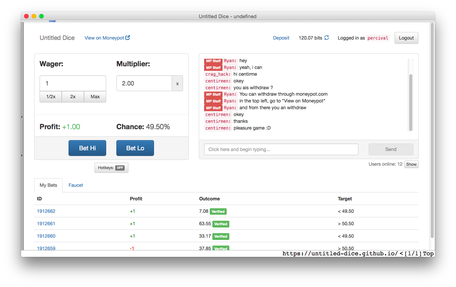Click the Untitled Dice brand title
The image size is (456, 287).
(57, 38)
